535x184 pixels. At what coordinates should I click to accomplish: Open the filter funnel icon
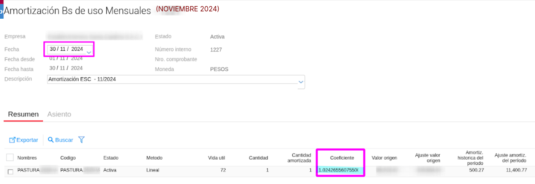82,140
